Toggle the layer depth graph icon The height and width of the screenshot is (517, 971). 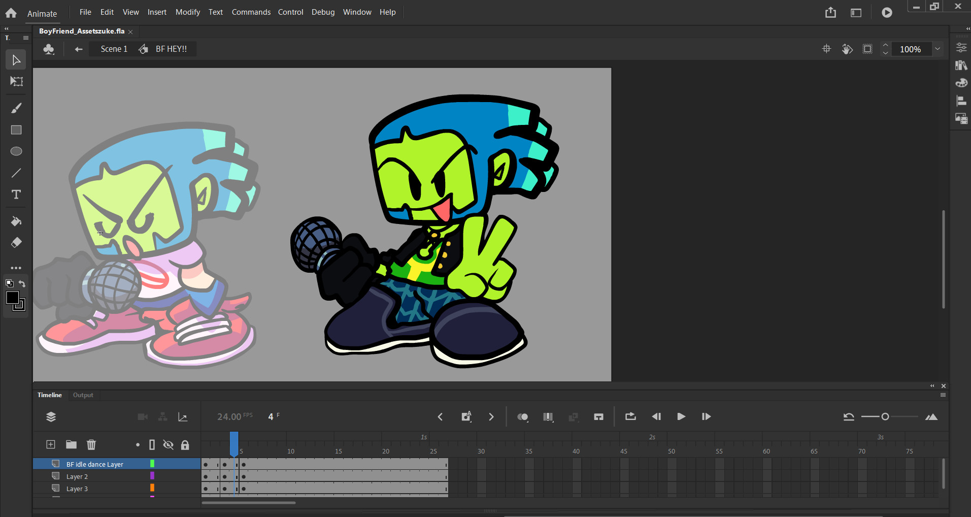point(183,417)
